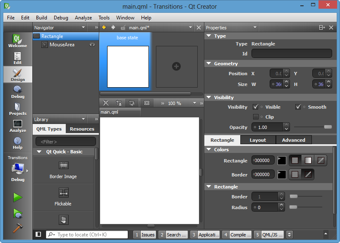Build project with hammer icon
Screen dimensions: 340x243
click(x=17, y=228)
